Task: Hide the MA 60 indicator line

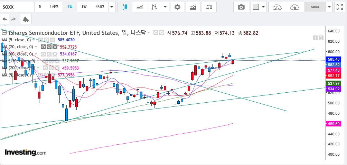Action: coord(44,54)
